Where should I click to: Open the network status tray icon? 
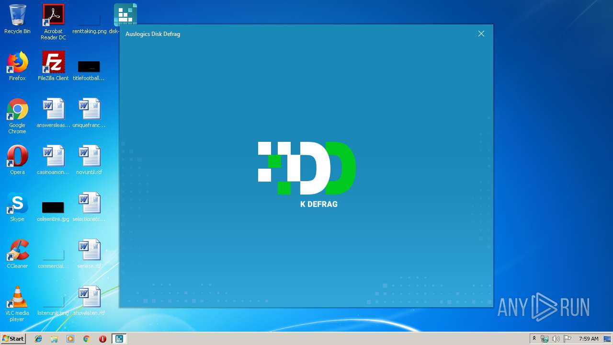coord(545,339)
